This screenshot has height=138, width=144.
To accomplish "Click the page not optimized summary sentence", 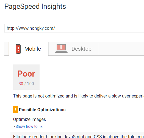I will pyautogui.click(x=79, y=96).
